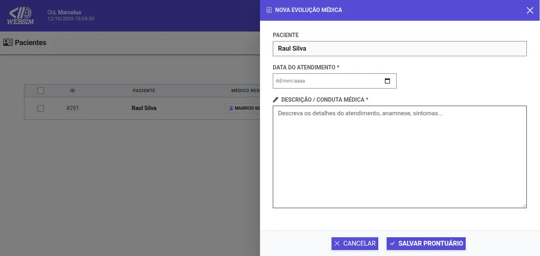Save the record with Salvar Prontuário
The width and height of the screenshot is (540, 256).
coord(426,244)
